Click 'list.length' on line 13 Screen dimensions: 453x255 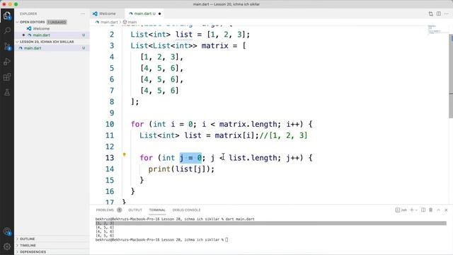click(x=253, y=158)
